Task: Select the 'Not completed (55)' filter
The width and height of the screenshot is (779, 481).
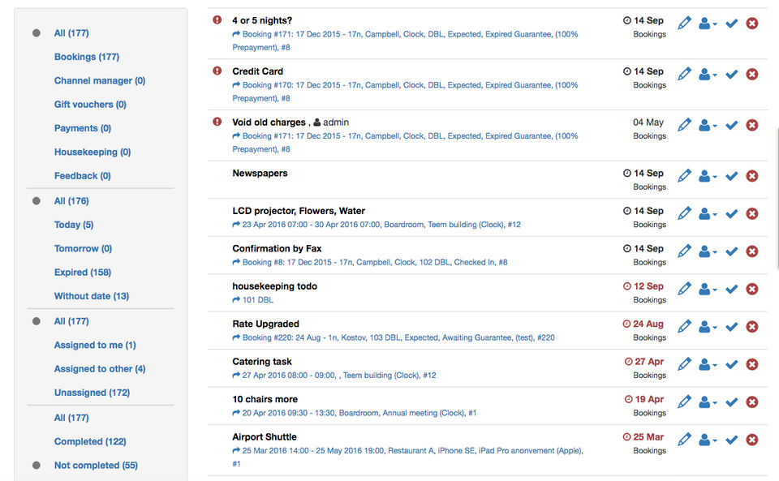Action: (x=96, y=466)
